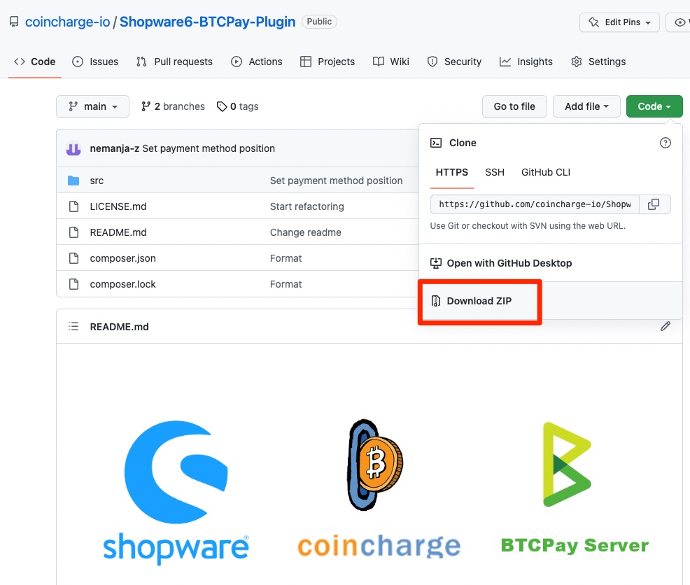Click the repository icon beside coincharge-io
The image size is (690, 585).
[14, 22]
